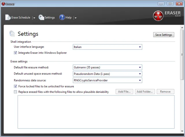Click the red Eraser logo badge

pos(158,16)
